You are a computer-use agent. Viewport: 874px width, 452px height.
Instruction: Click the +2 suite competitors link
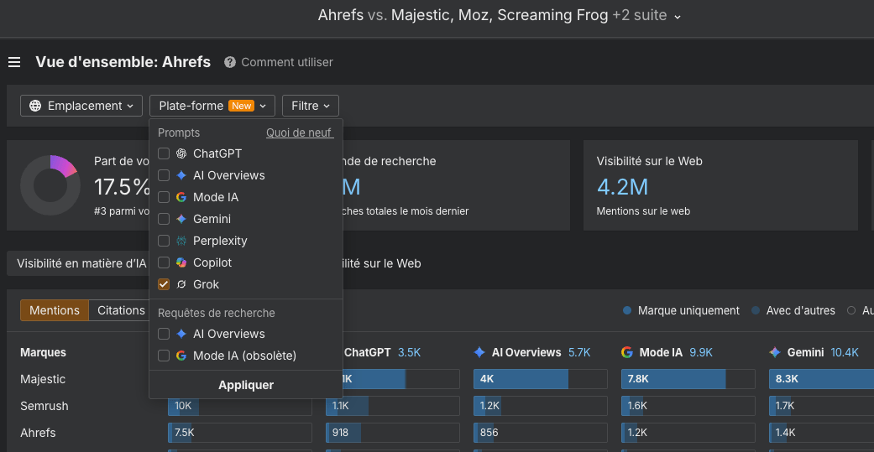pyautogui.click(x=639, y=15)
